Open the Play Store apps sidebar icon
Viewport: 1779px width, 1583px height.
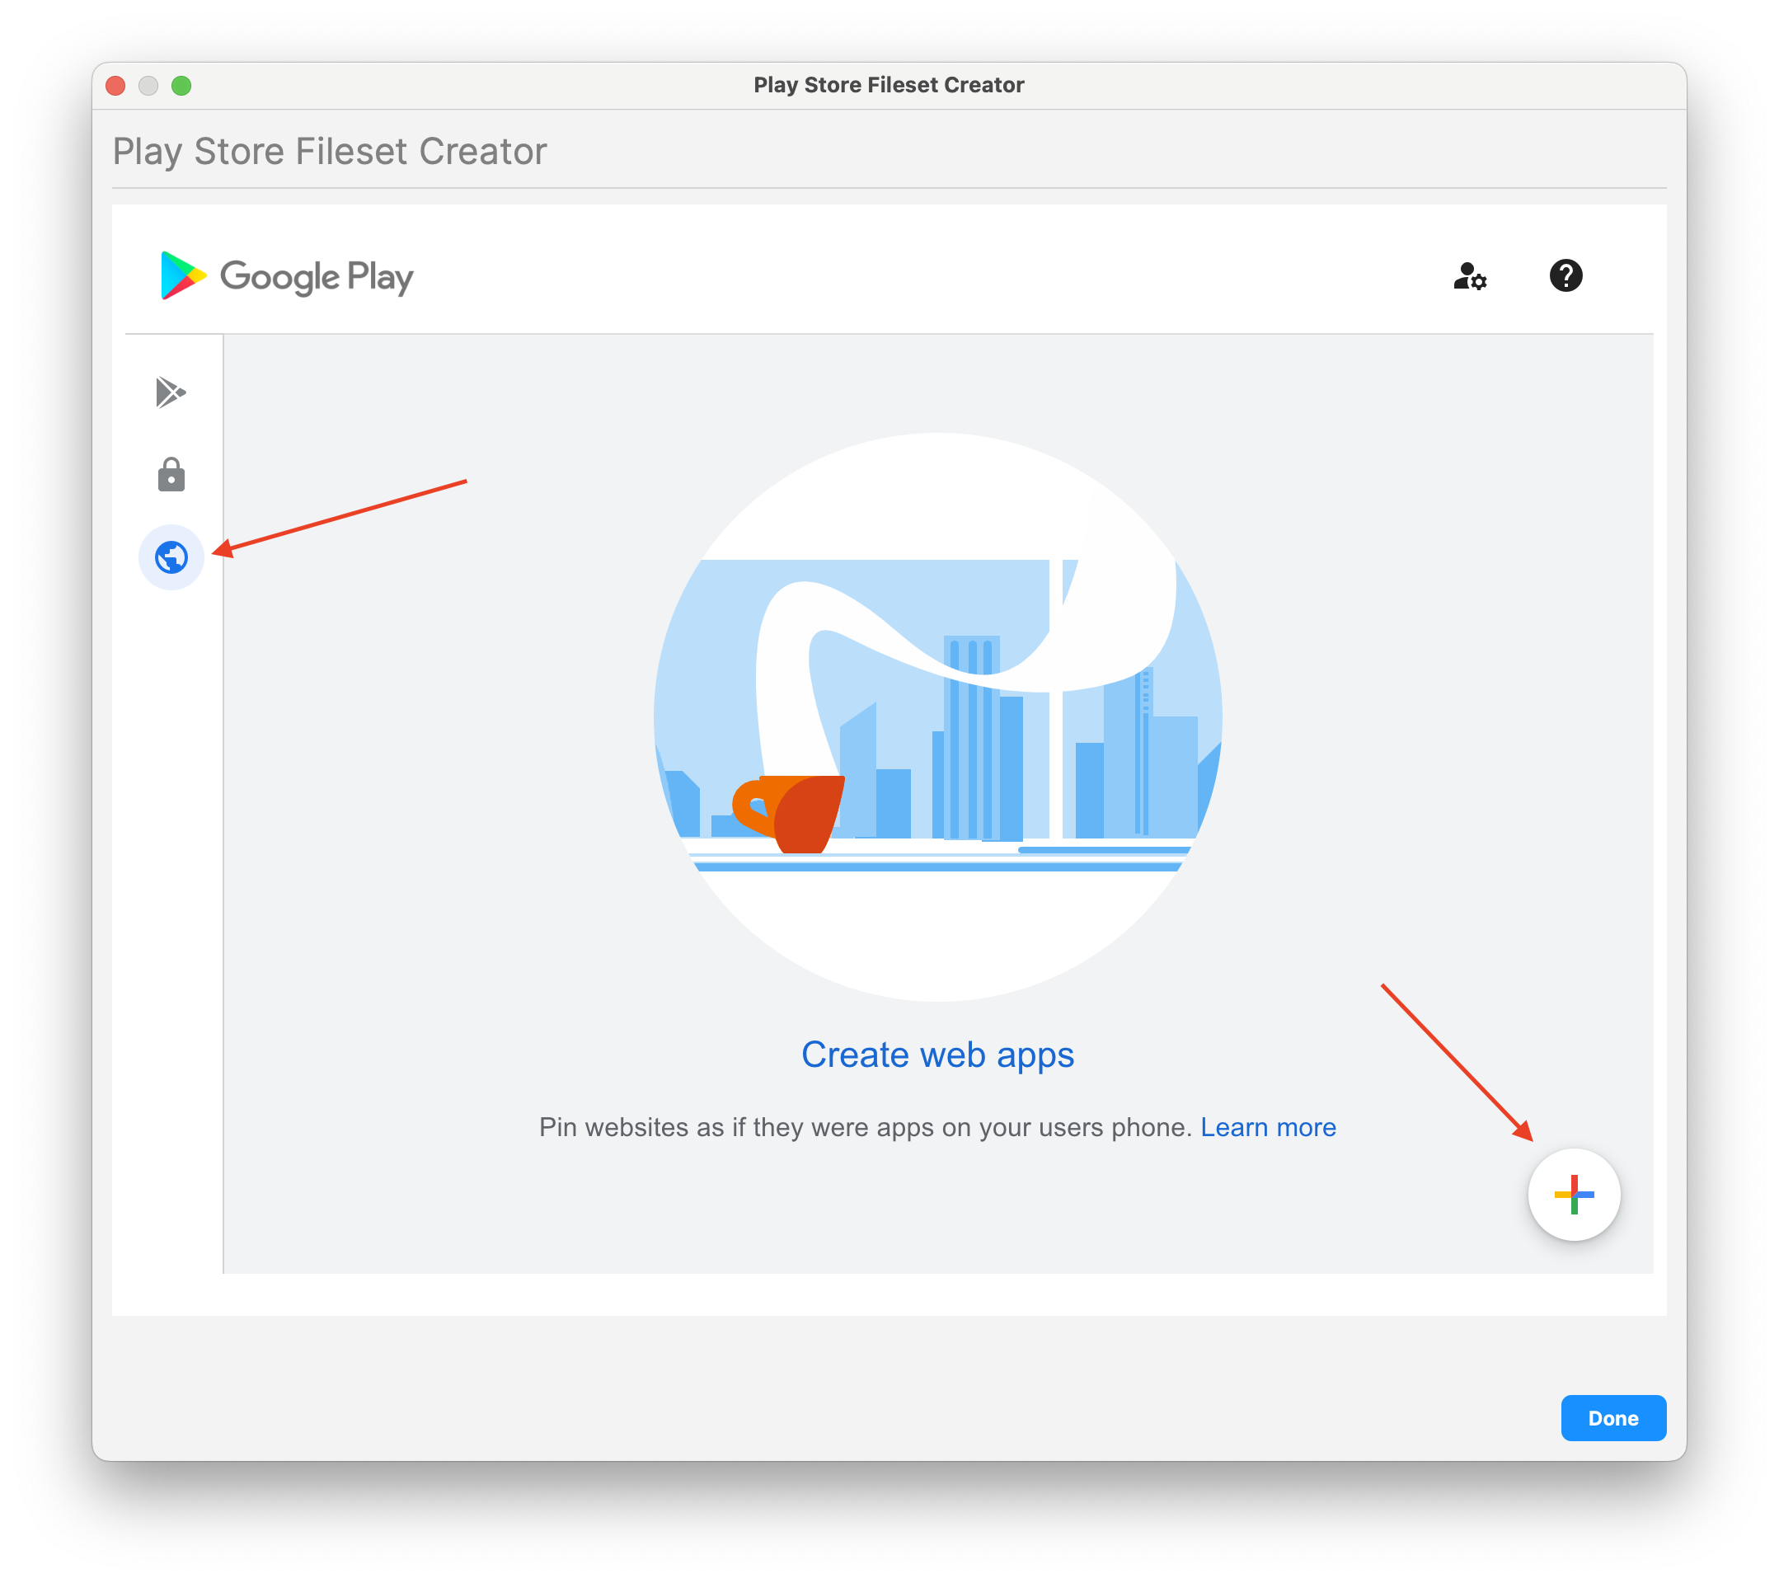coord(171,392)
